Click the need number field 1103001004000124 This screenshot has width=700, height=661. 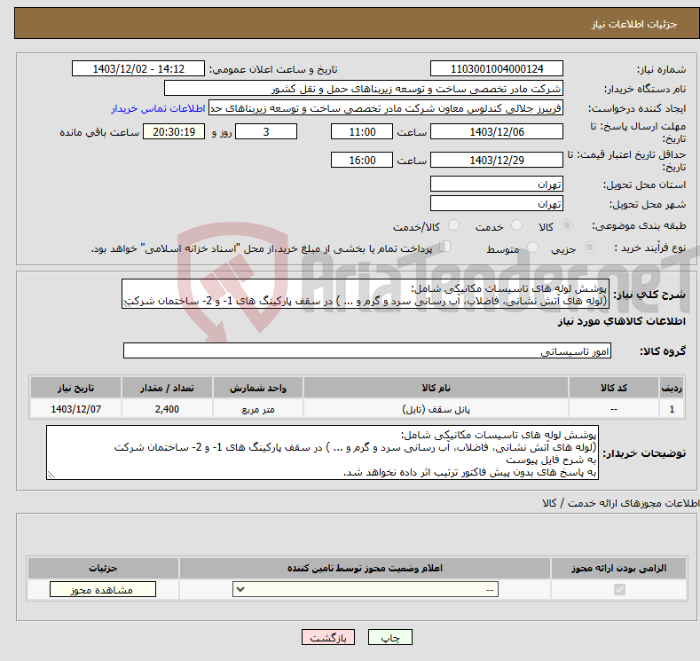[497, 68]
